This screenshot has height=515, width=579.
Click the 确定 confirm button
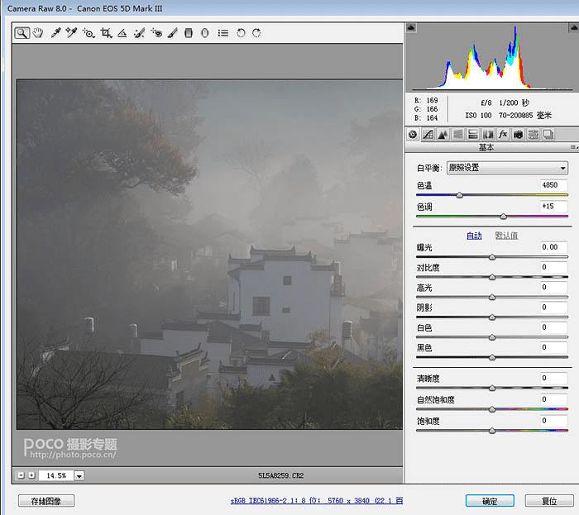[x=490, y=501]
